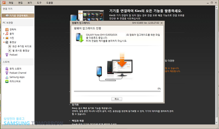Maximize the Kies window
The width and height of the screenshot is (219, 129).
tap(212, 3)
